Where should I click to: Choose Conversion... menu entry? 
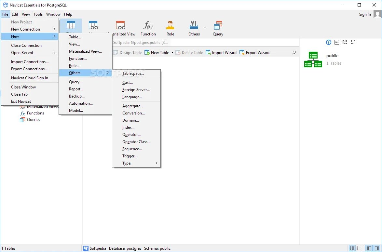point(136,113)
